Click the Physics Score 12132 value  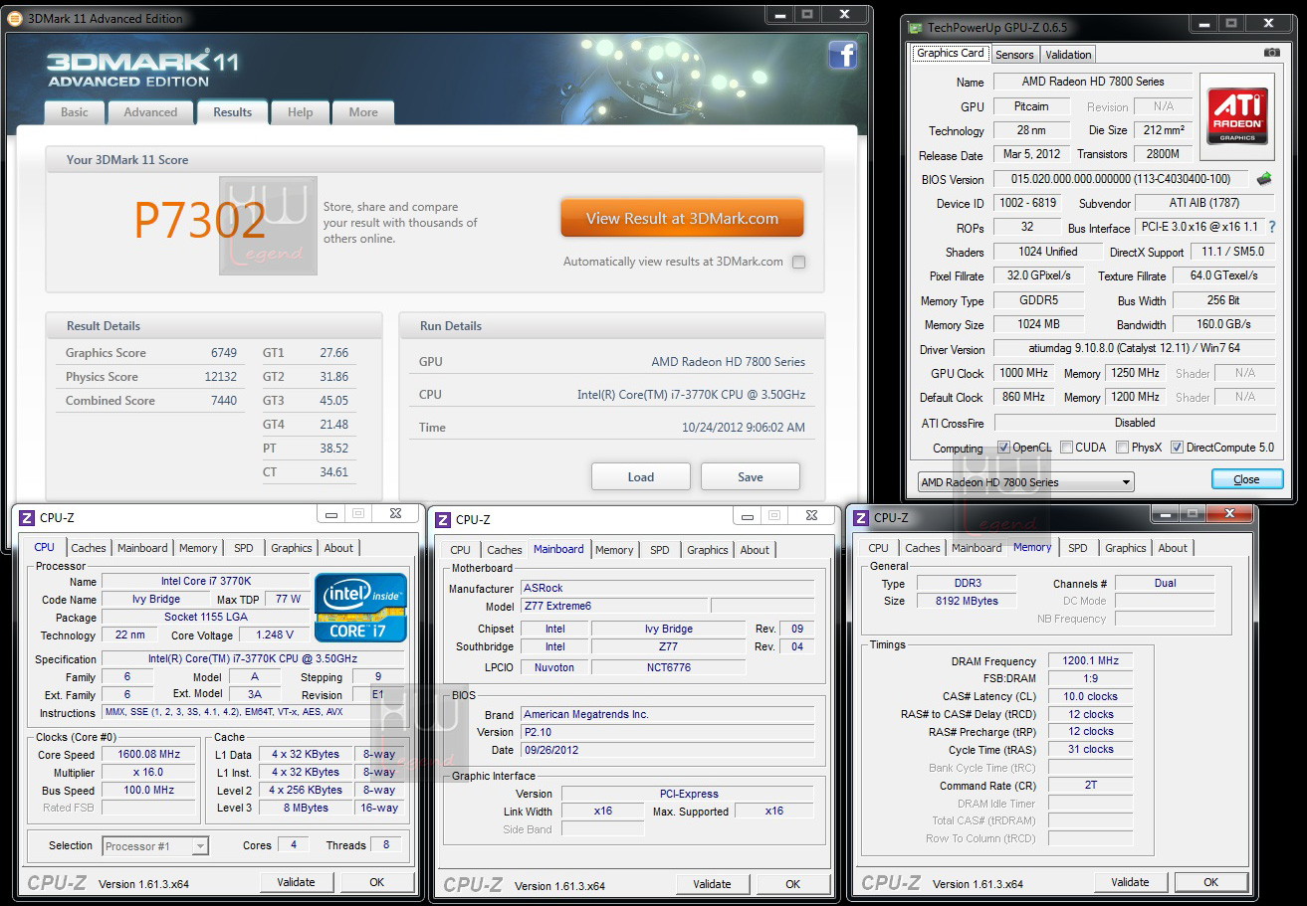(221, 377)
